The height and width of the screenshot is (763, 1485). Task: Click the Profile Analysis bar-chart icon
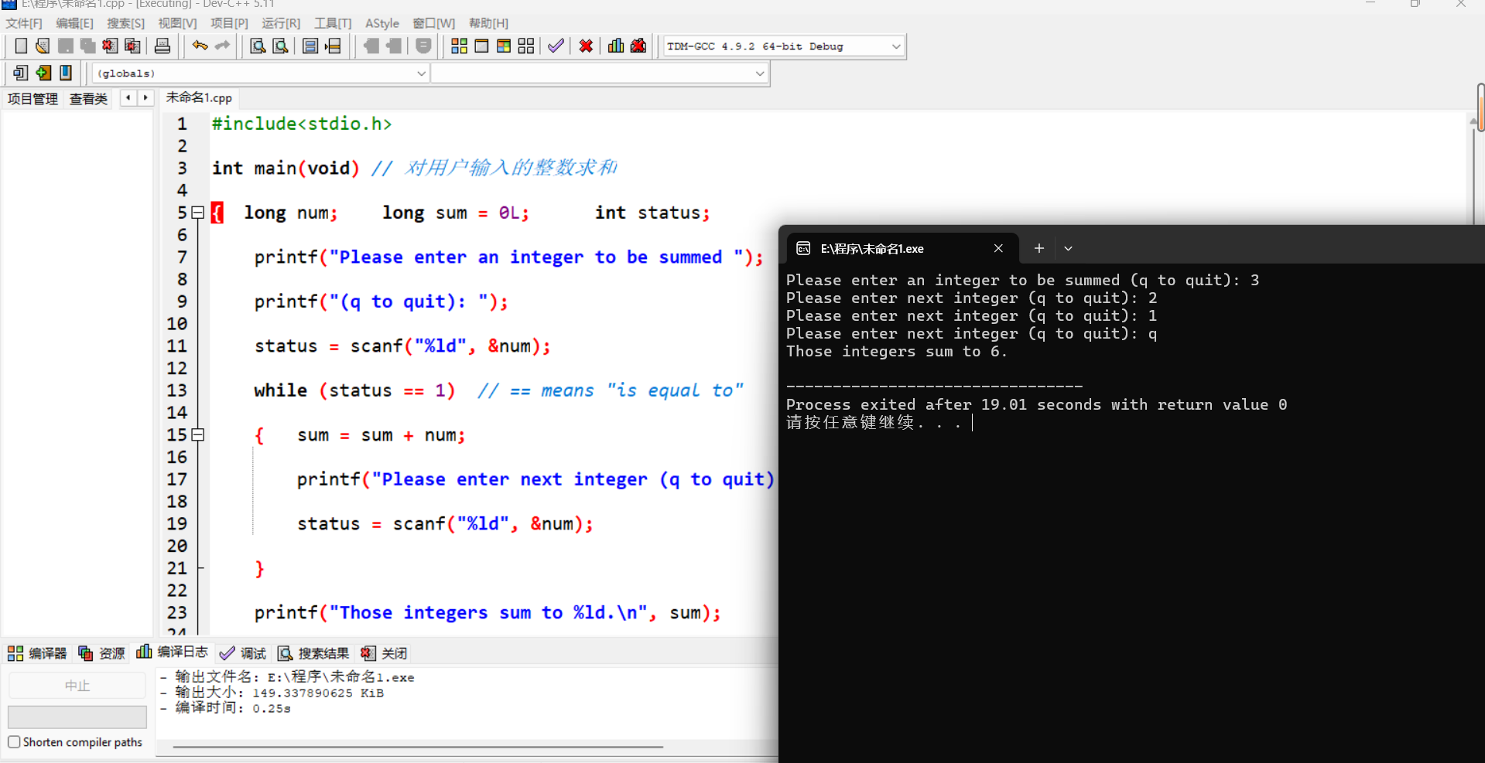pos(616,46)
